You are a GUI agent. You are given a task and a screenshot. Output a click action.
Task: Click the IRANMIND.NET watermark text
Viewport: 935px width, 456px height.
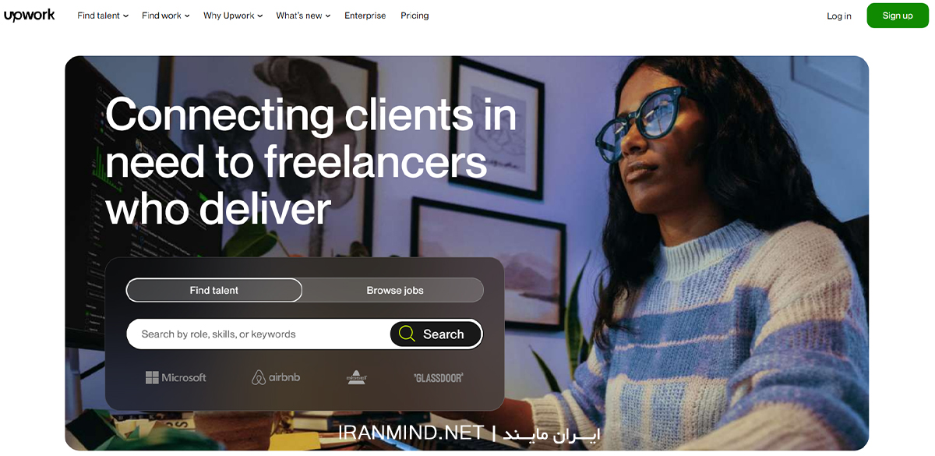point(411,433)
